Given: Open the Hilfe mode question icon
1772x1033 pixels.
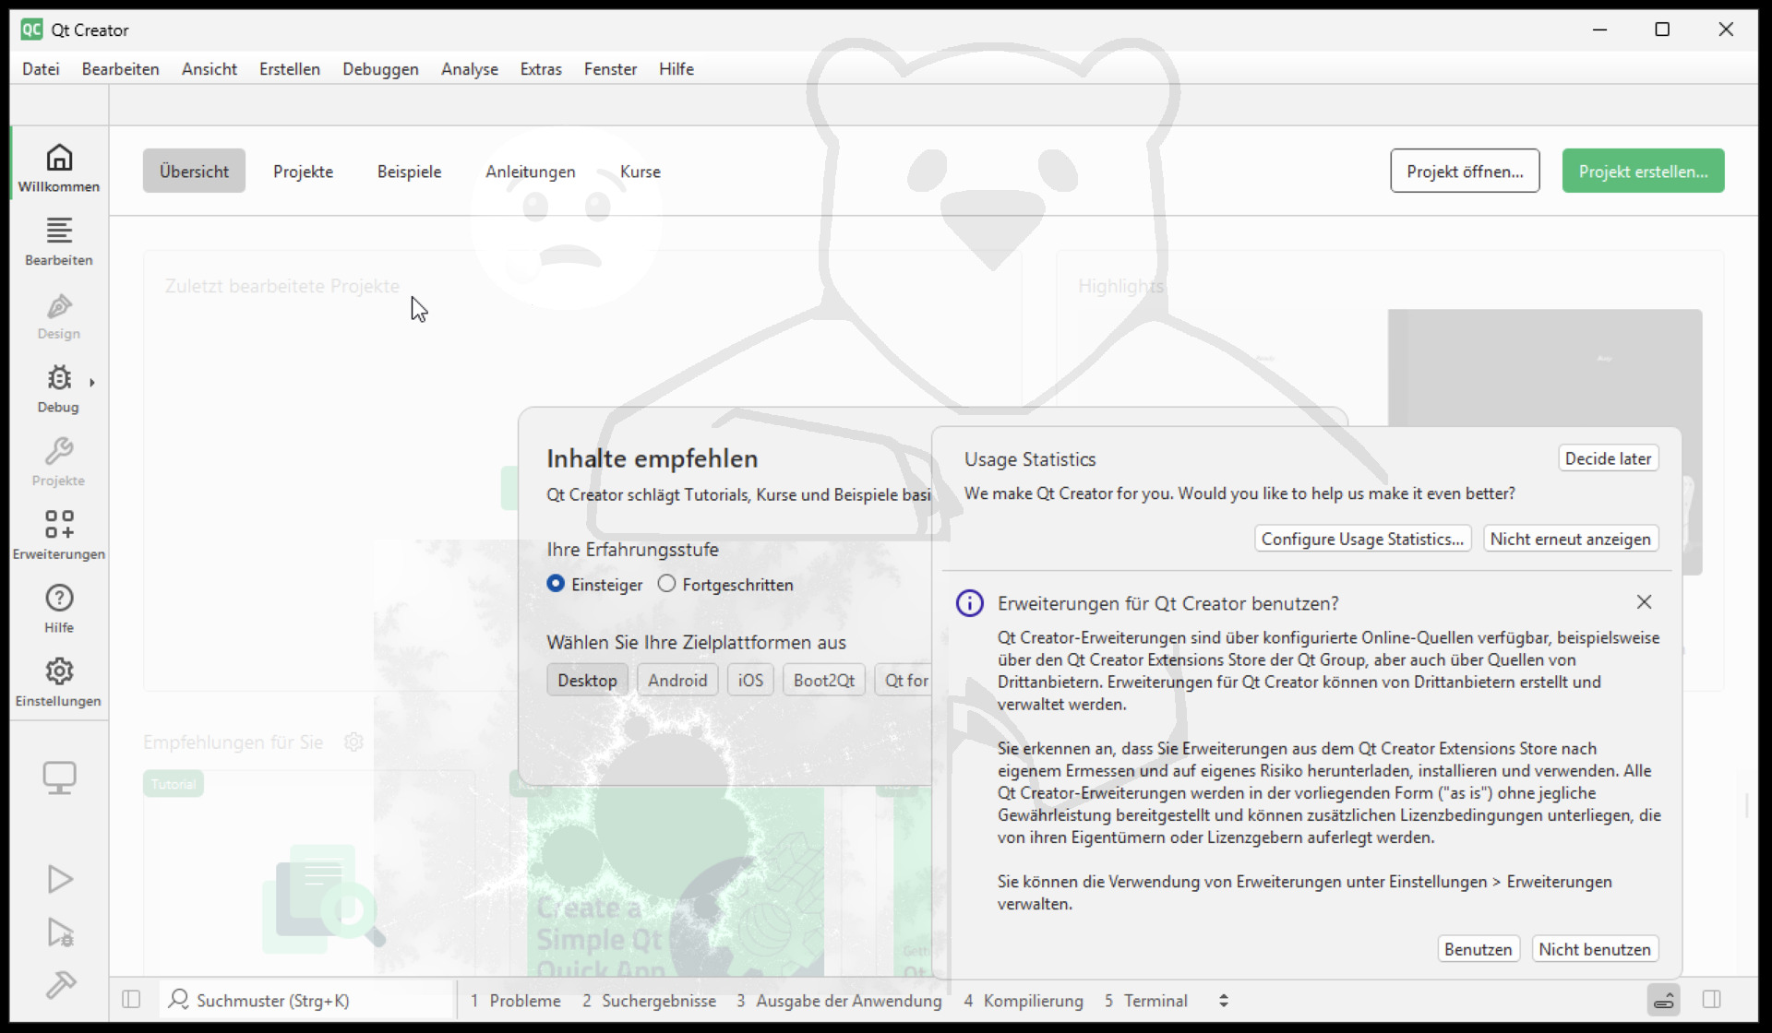Looking at the screenshot, I should [x=59, y=609].
